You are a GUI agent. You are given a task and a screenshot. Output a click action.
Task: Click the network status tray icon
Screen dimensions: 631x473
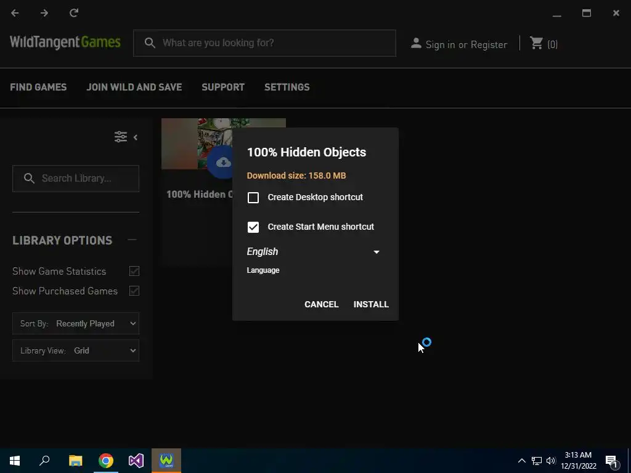click(x=537, y=461)
